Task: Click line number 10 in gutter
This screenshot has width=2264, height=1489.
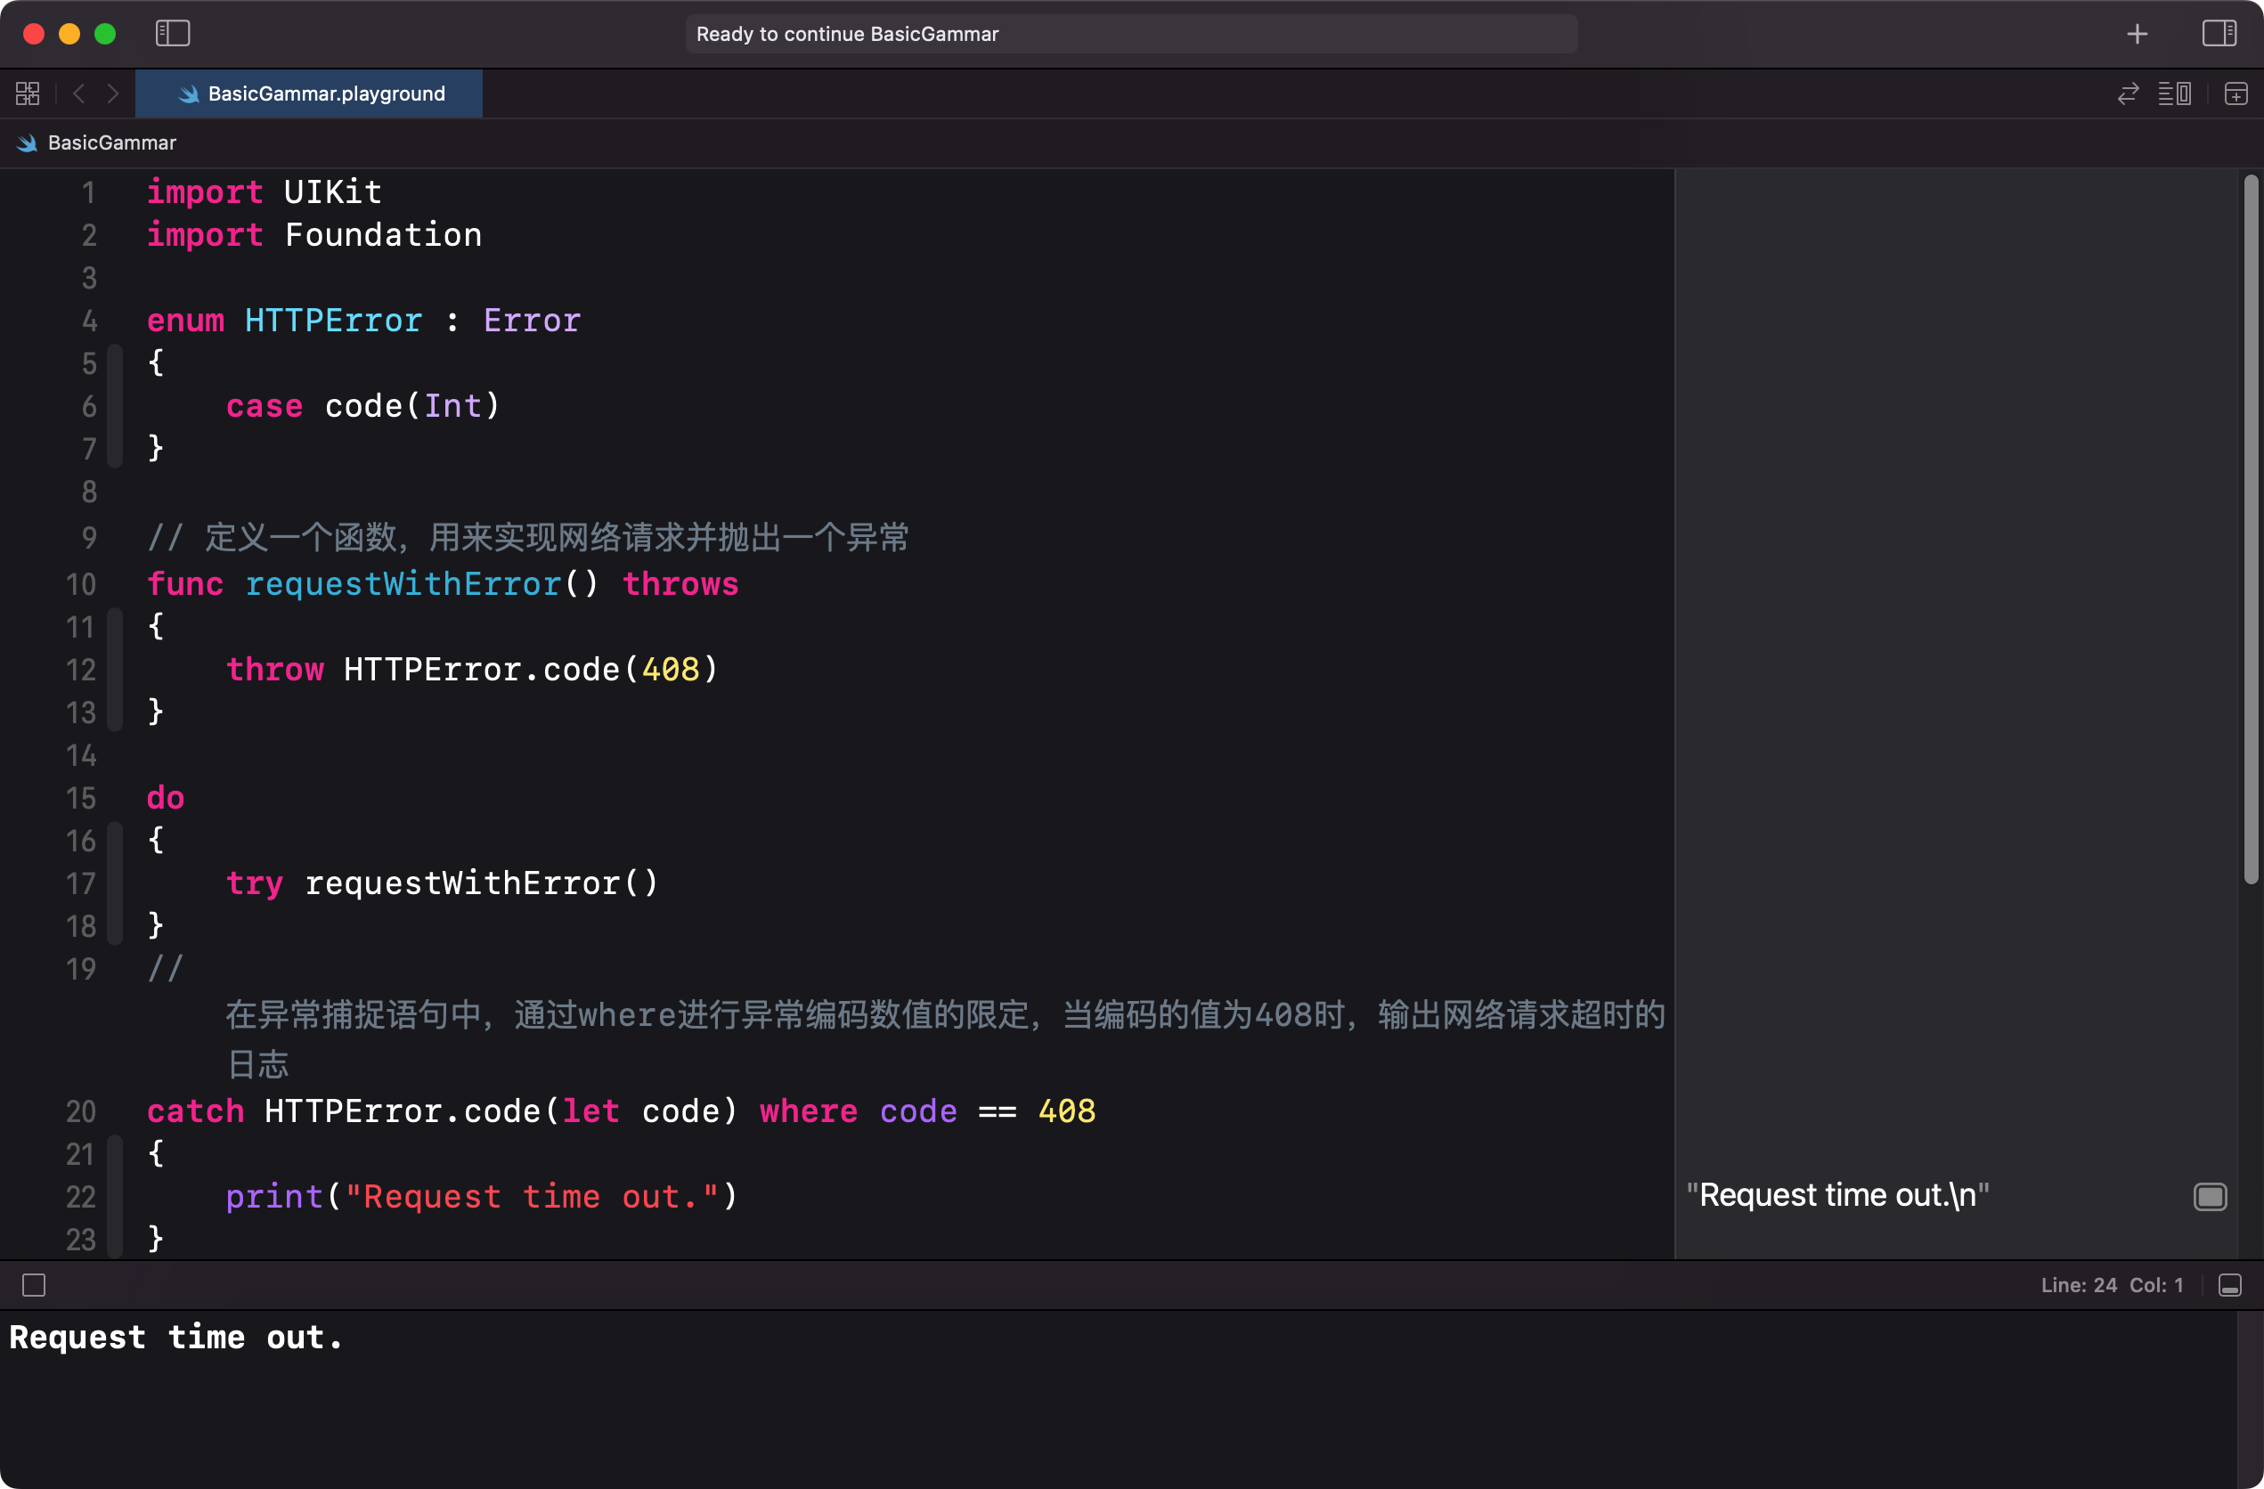Action: (81, 584)
